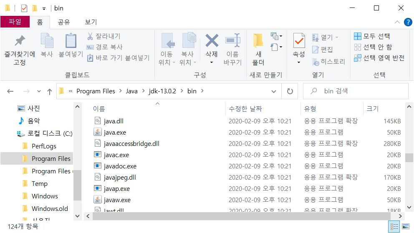Switch to the 공유 (Share) tab

tap(64, 22)
